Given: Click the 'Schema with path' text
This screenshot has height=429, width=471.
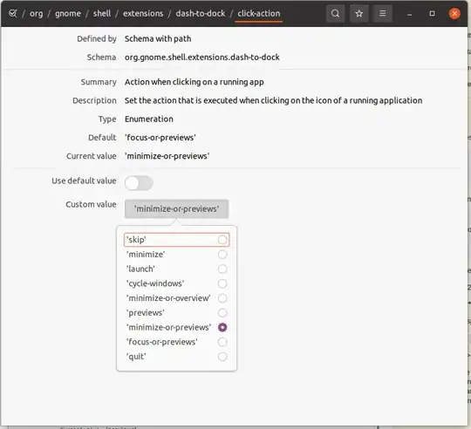Looking at the screenshot, I should point(158,38).
